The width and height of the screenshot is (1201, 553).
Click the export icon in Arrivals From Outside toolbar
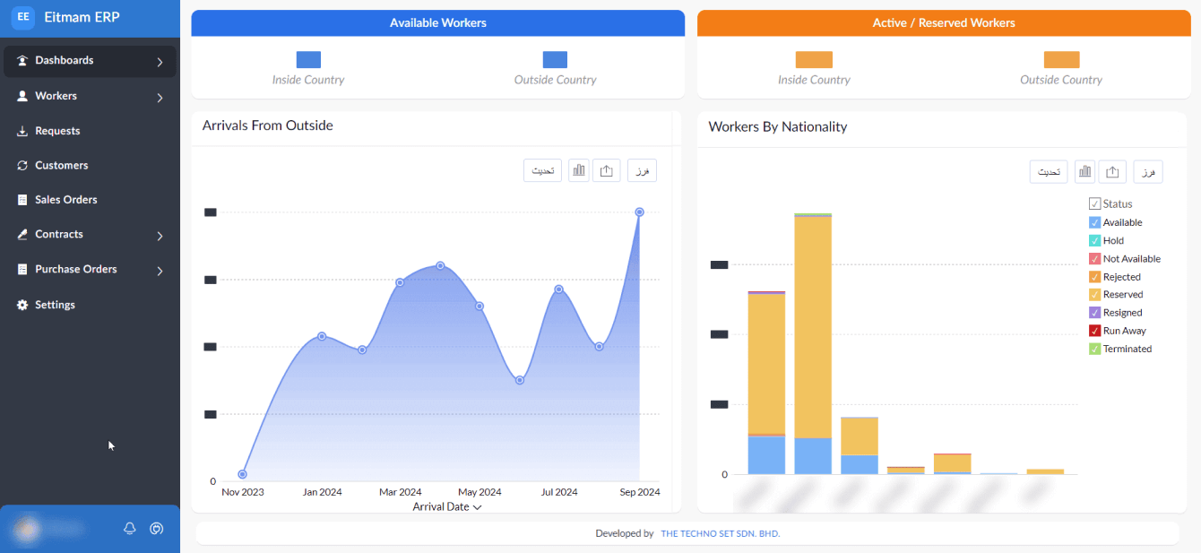coord(606,170)
